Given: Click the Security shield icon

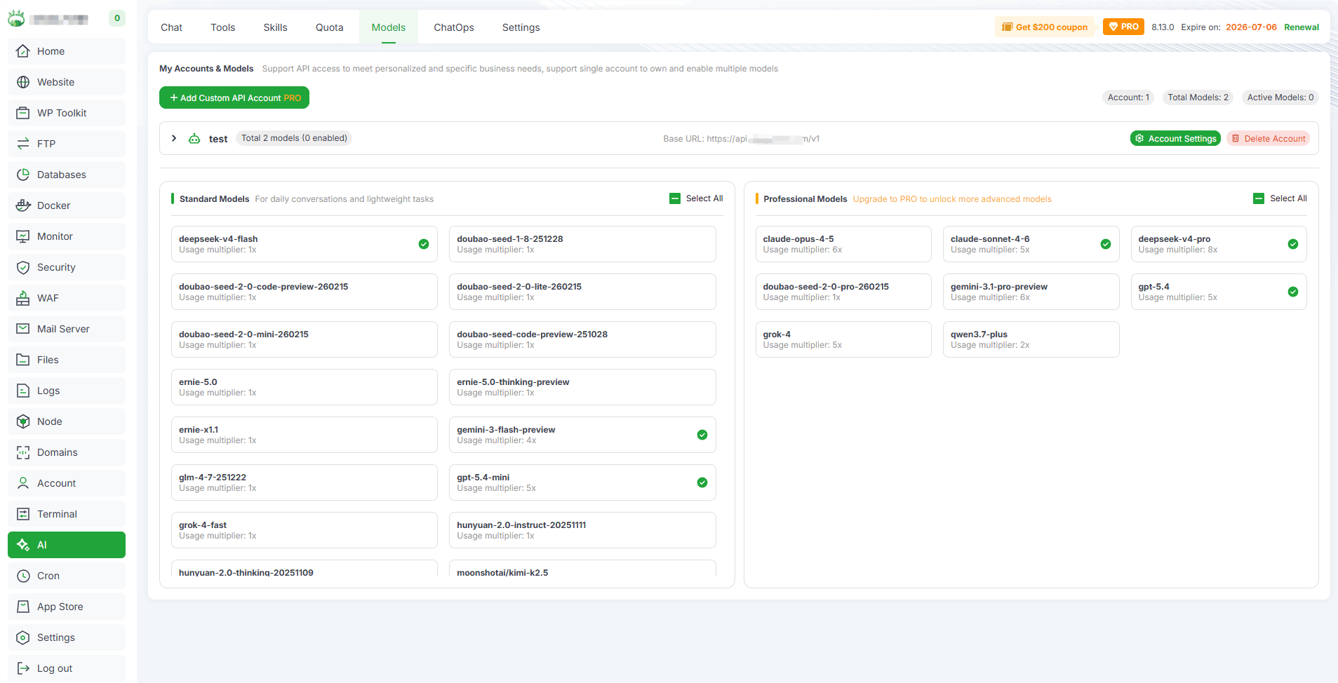Looking at the screenshot, I should tap(23, 267).
